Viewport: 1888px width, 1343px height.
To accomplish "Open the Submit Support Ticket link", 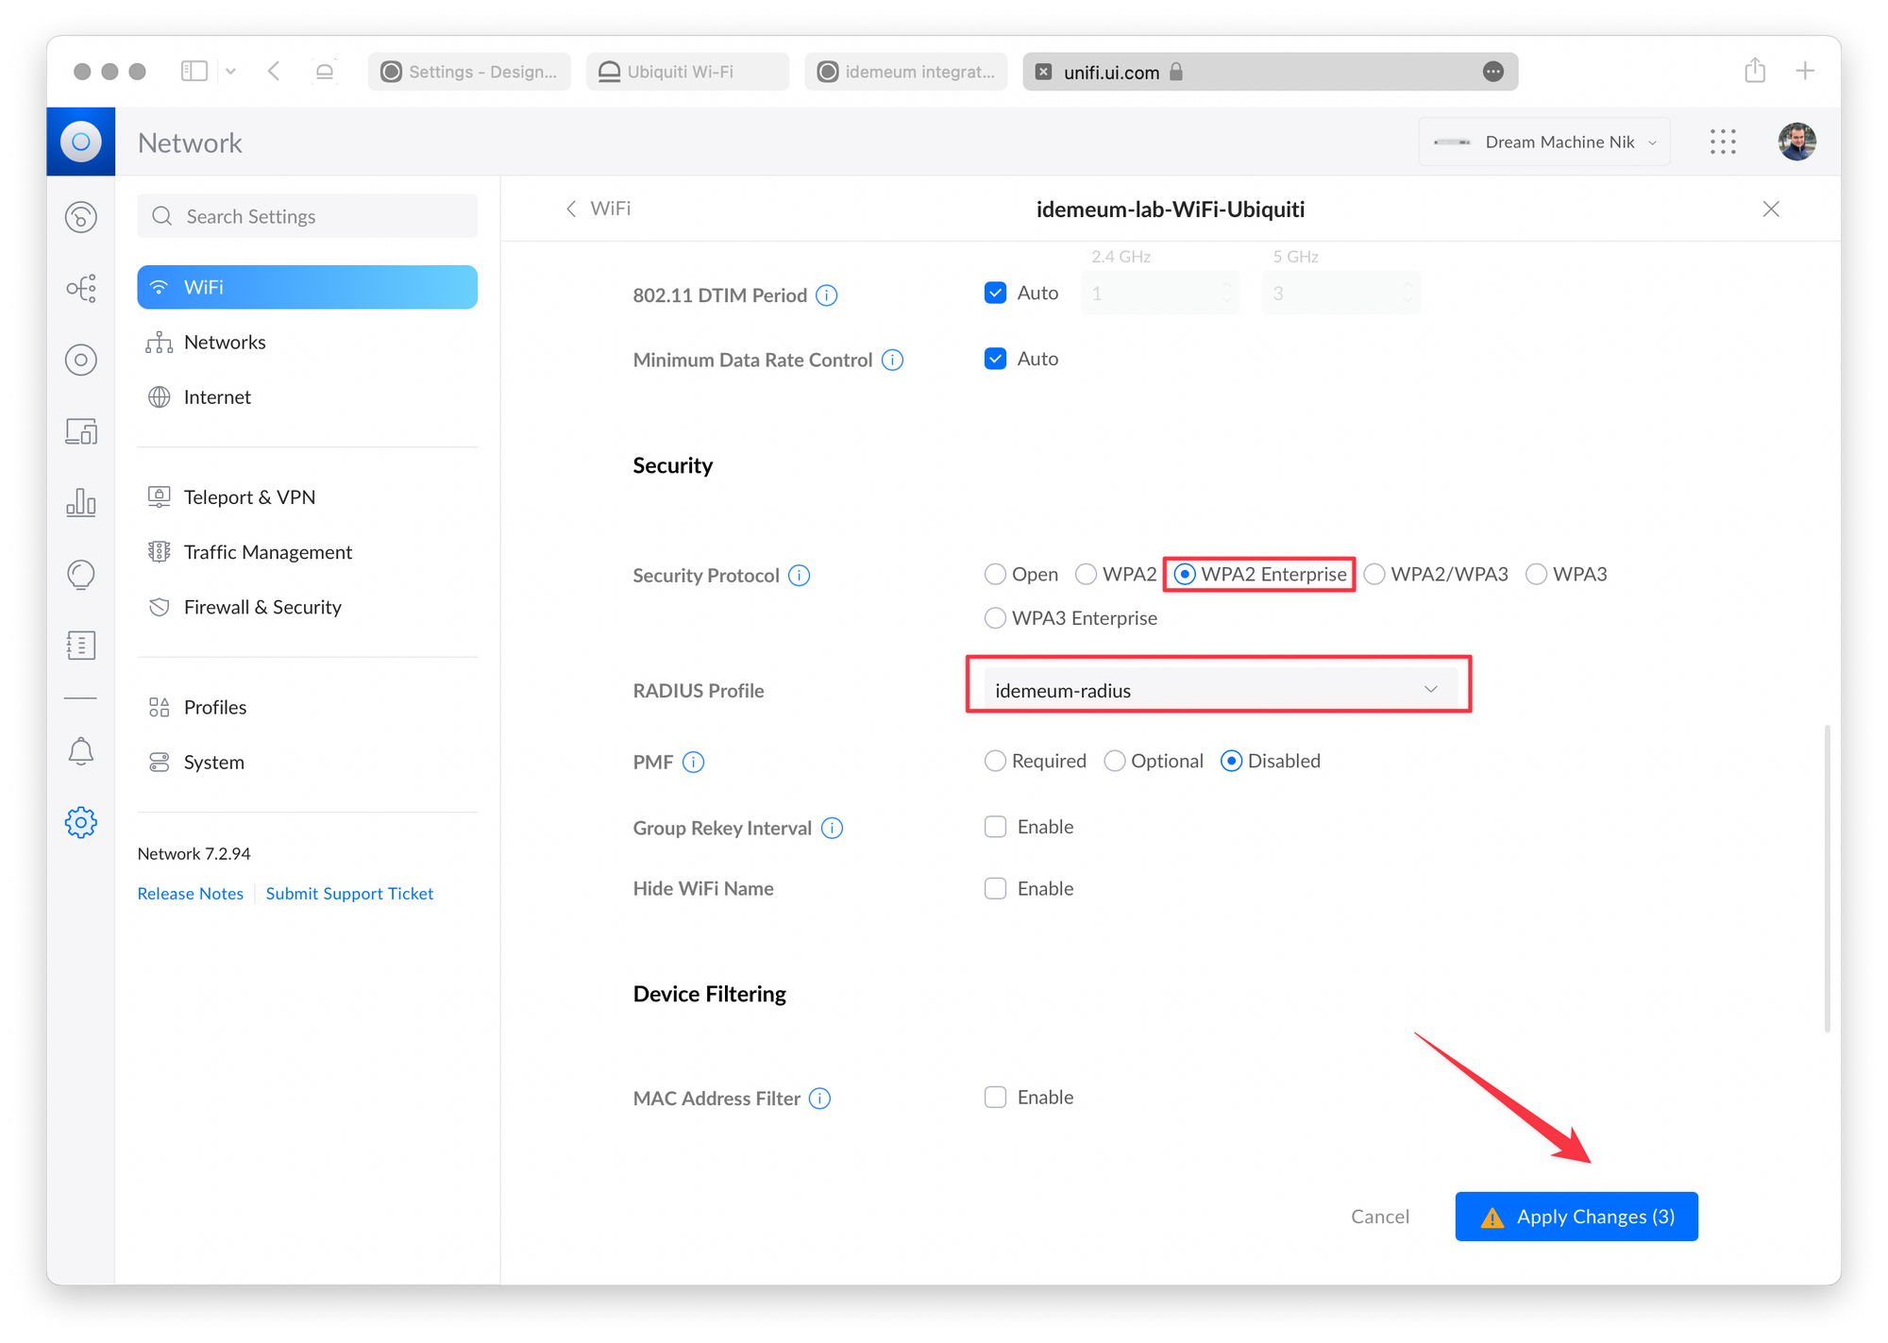I will [x=349, y=893].
